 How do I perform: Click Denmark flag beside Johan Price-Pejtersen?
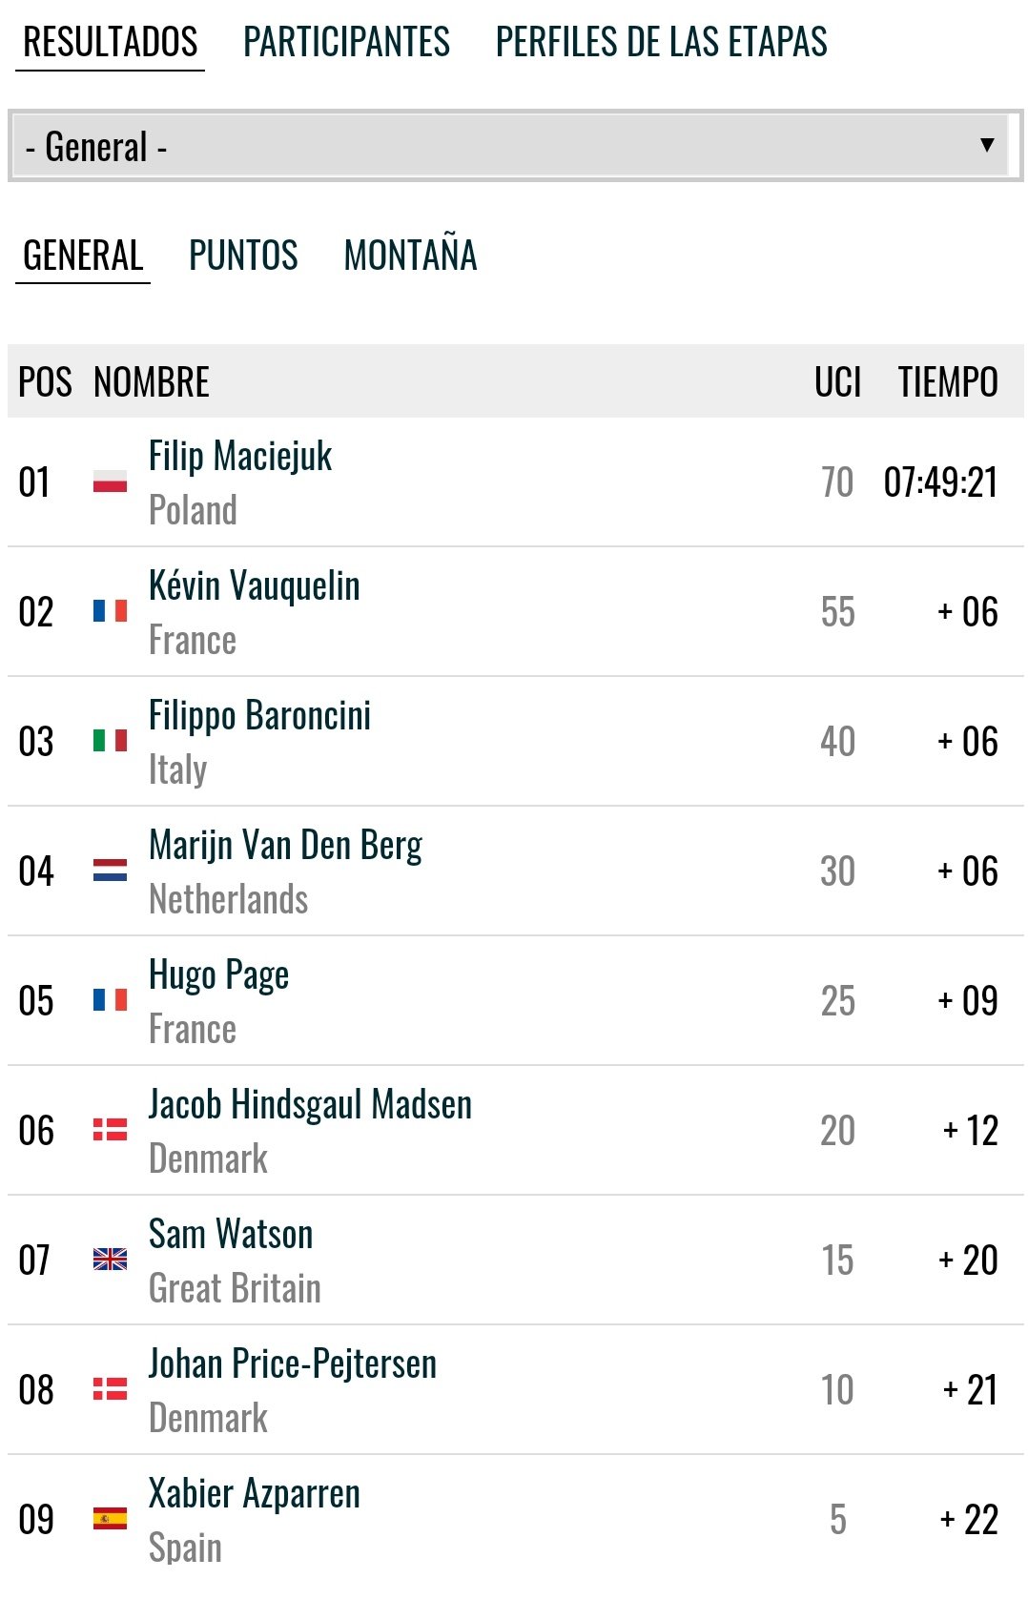[110, 1389]
